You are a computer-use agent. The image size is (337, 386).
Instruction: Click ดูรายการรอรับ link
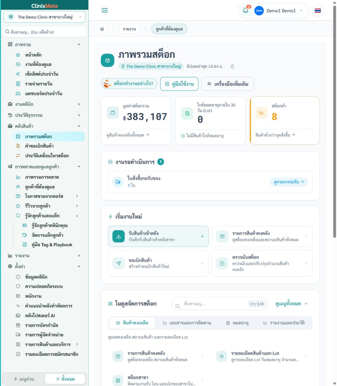pyautogui.click(x=289, y=182)
